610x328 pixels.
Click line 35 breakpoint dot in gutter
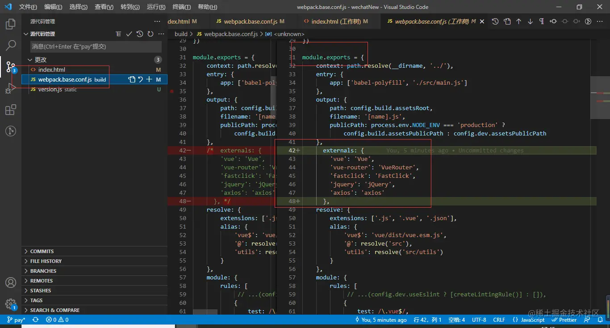pyautogui.click(x=172, y=91)
